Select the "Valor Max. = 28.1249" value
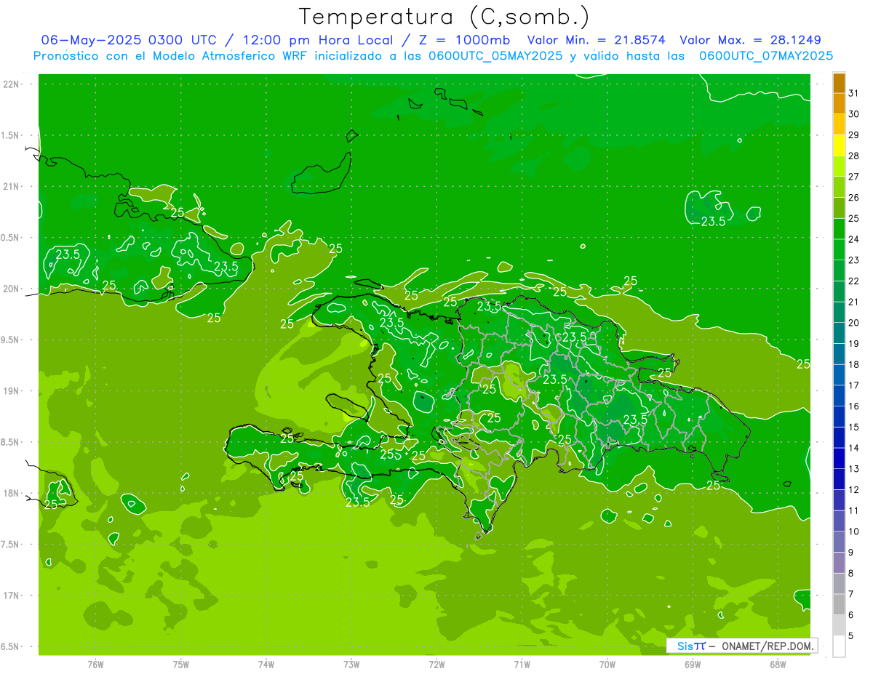The height and width of the screenshot is (674, 873). pos(750,40)
